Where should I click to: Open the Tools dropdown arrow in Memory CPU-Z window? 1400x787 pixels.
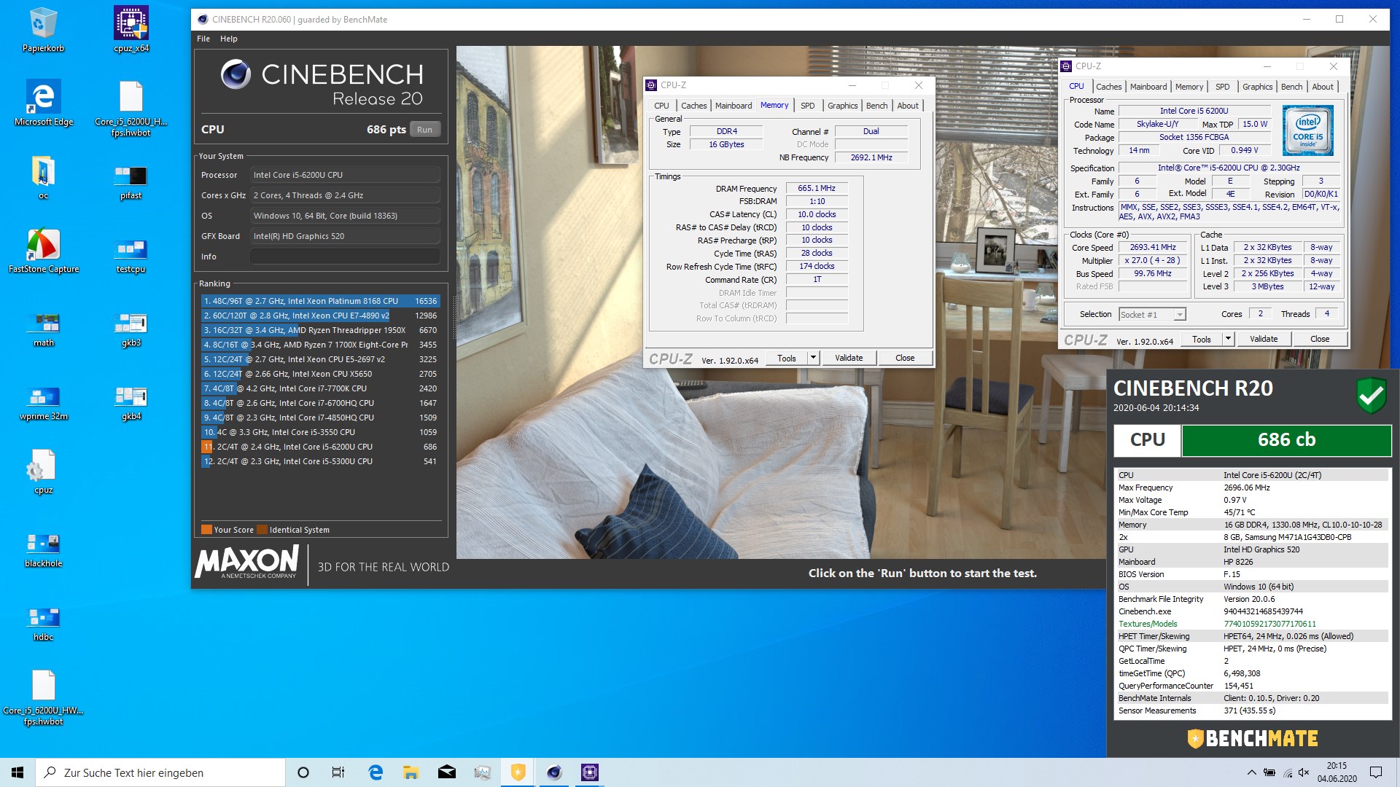[x=813, y=358]
